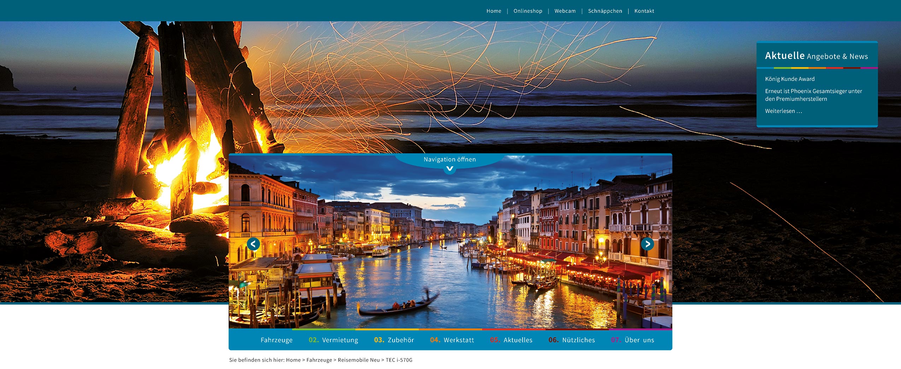The width and height of the screenshot is (901, 369).
Task: Advance slideshow with right arrow
Action: tap(647, 244)
